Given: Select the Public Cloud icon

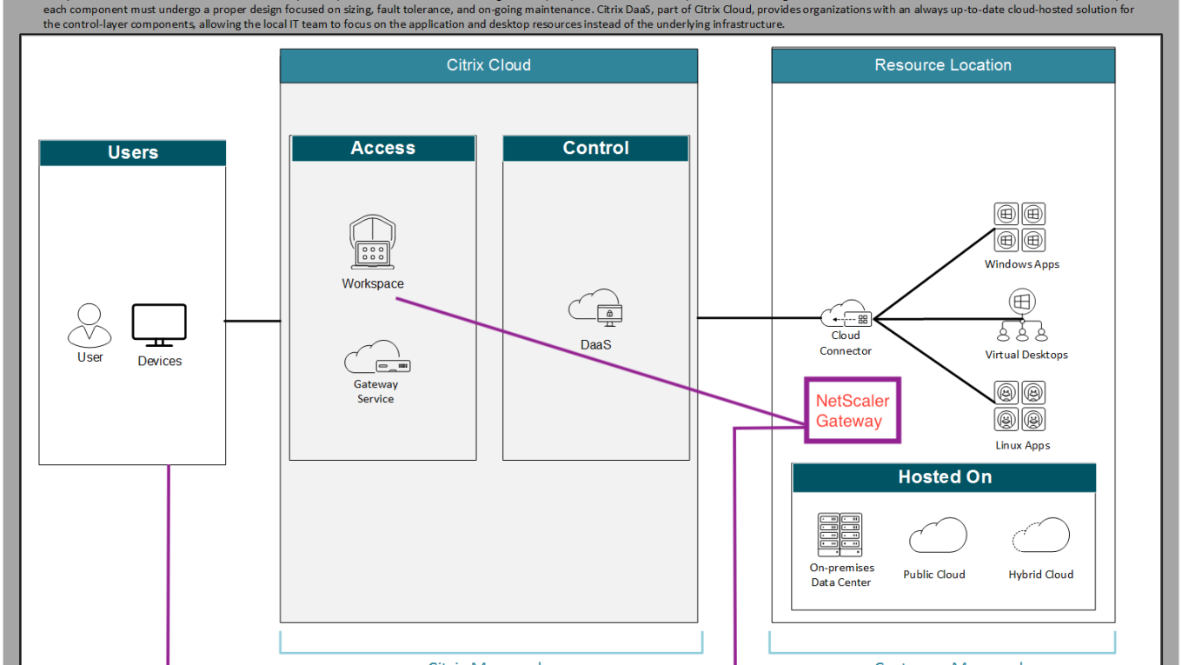Looking at the screenshot, I should pos(938,535).
